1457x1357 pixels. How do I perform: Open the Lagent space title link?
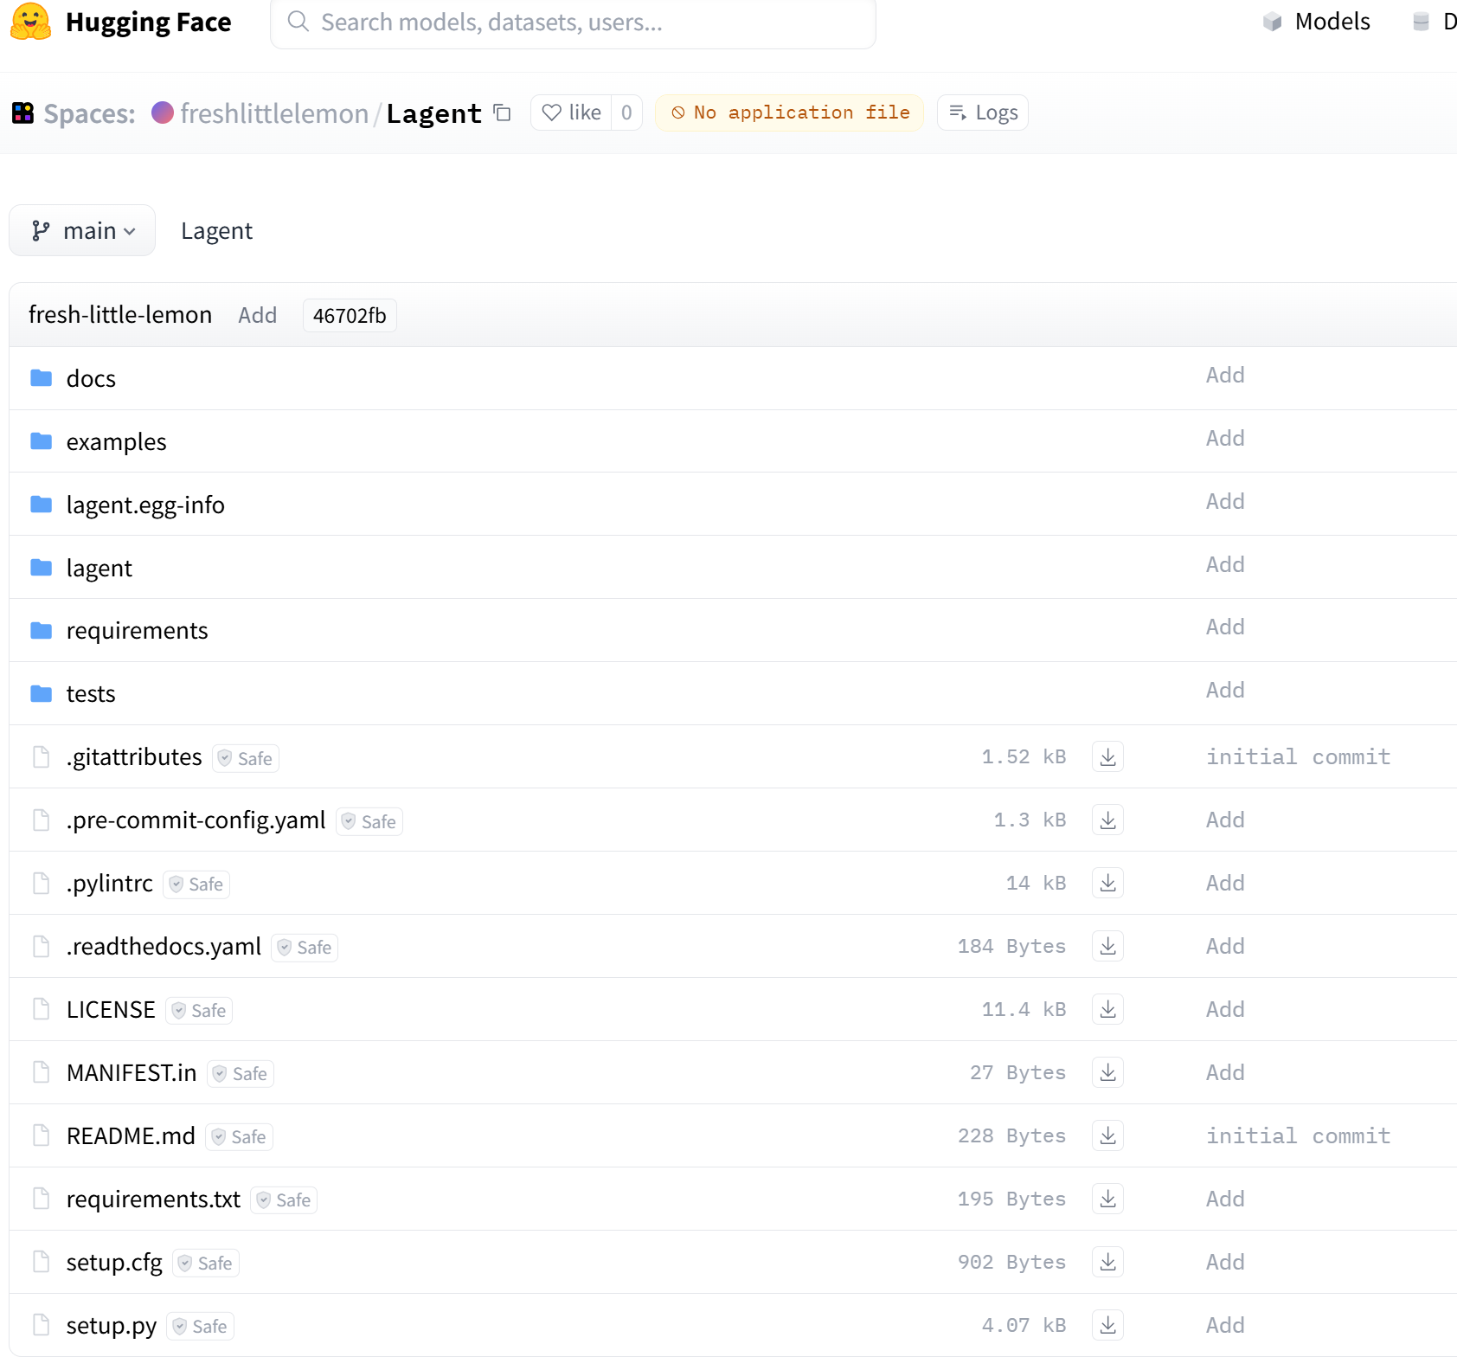(x=433, y=113)
